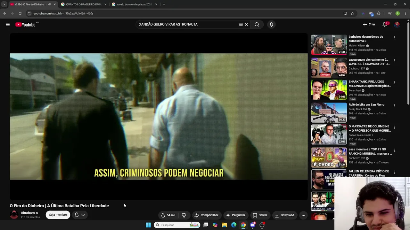The image size is (410, 230).
Task: Click the video player showing two men walking
Action: tap(159, 117)
